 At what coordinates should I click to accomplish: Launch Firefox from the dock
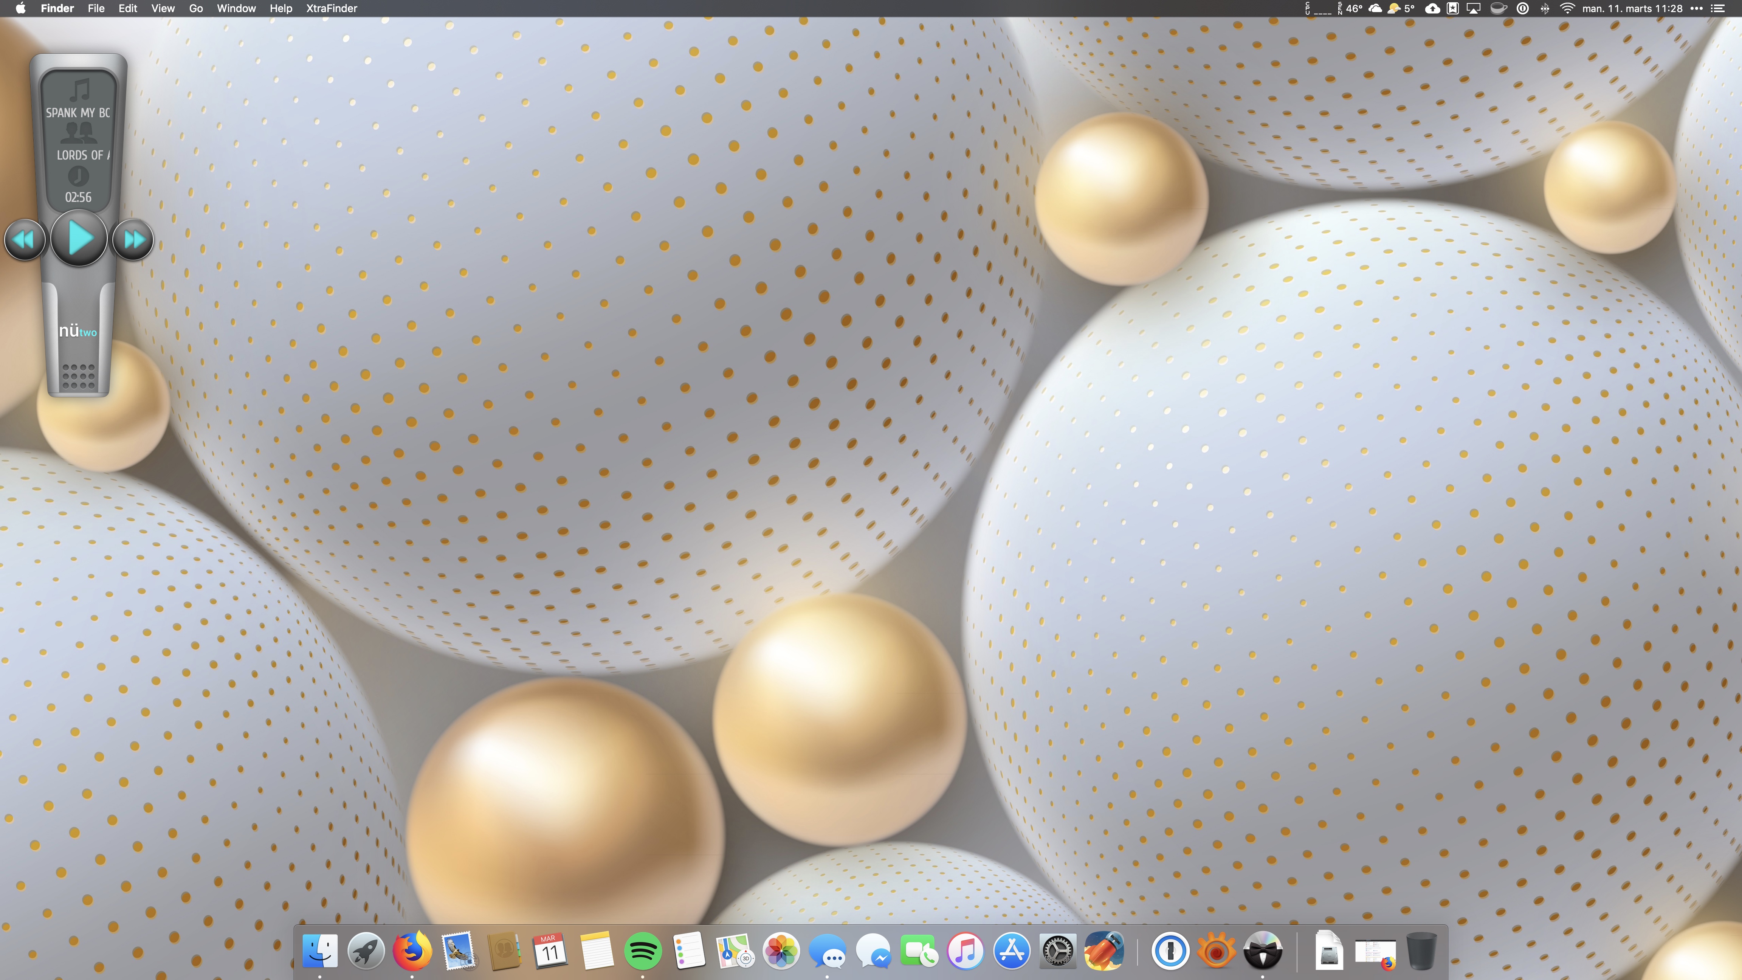click(412, 951)
